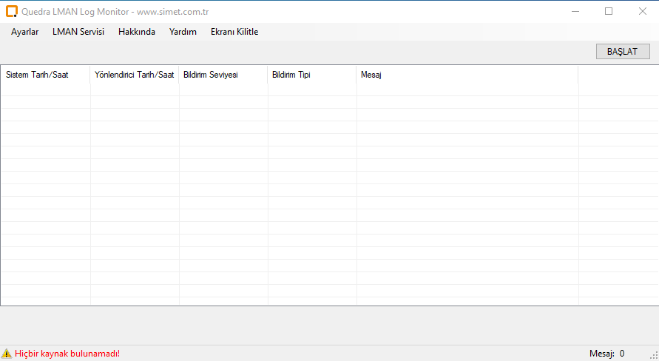The width and height of the screenshot is (659, 361).
Task: Select the Yardım menu item
Action: pos(183,32)
